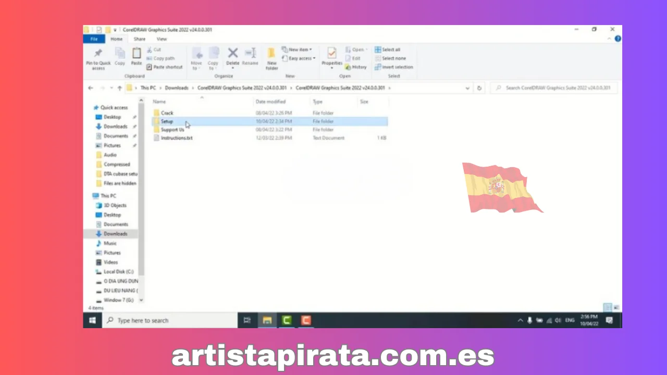
Task: Open green Camtasia taskbar icon
Action: 287,320
